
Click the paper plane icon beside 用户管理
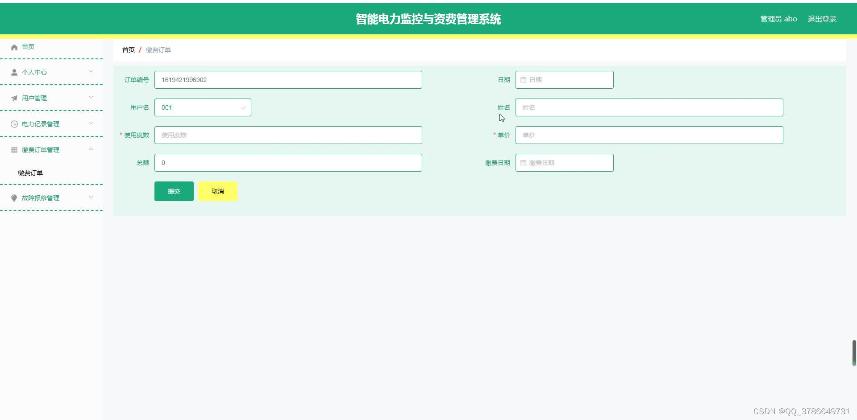(14, 98)
